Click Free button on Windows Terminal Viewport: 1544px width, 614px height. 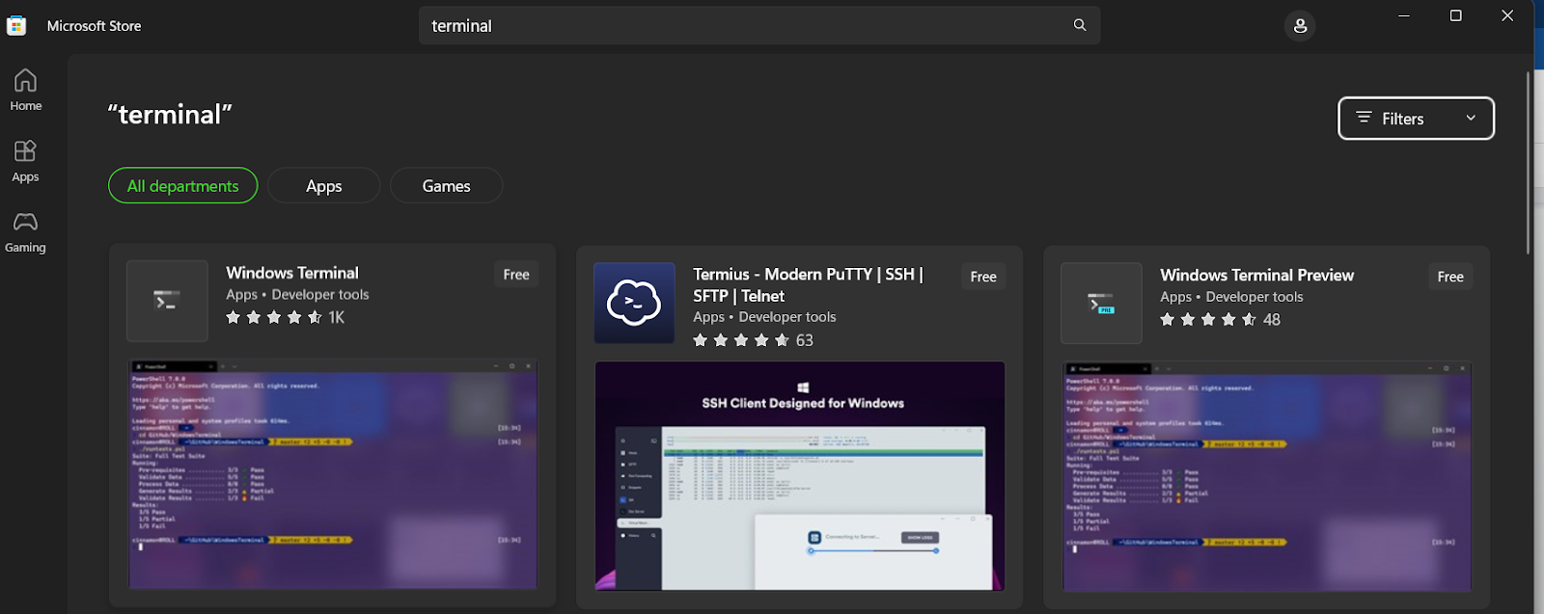click(516, 275)
